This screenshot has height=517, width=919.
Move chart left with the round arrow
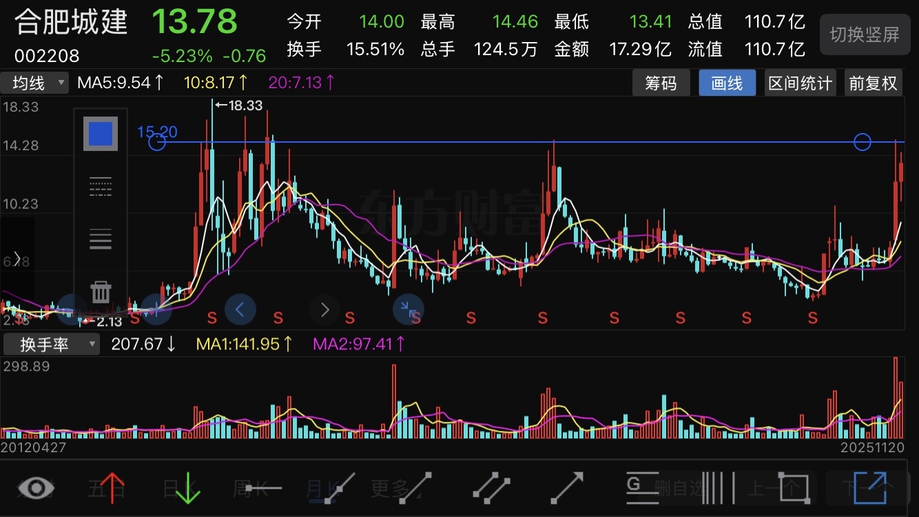click(240, 310)
